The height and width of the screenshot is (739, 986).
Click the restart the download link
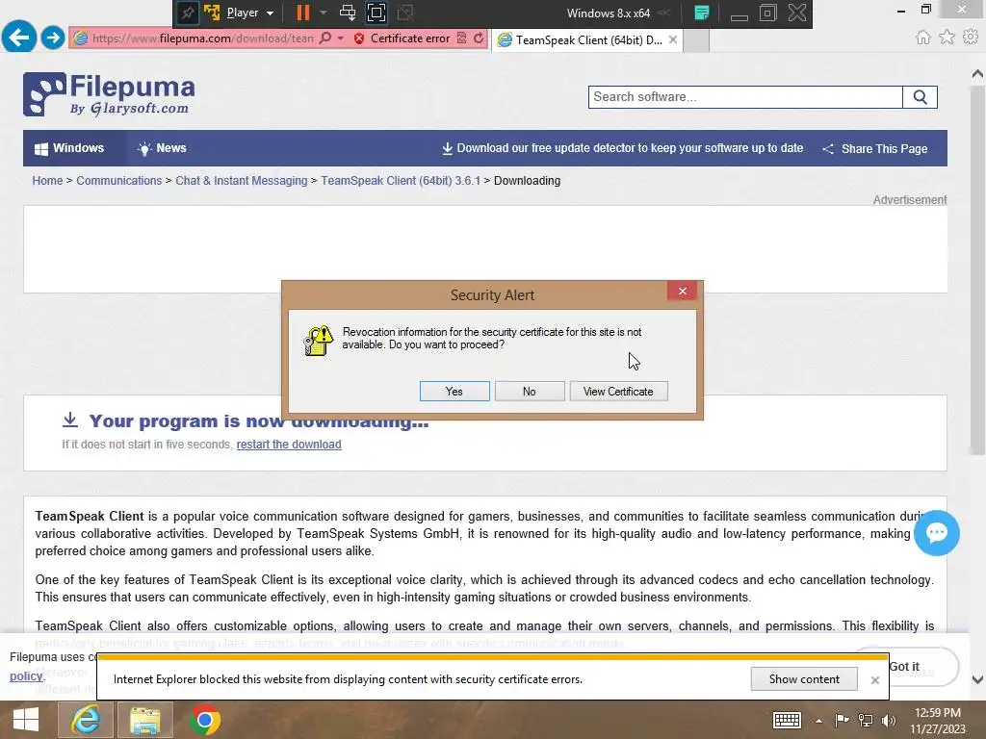pyautogui.click(x=289, y=445)
